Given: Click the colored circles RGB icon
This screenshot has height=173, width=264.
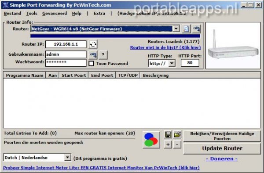Looking at the screenshot, I should tap(151, 140).
